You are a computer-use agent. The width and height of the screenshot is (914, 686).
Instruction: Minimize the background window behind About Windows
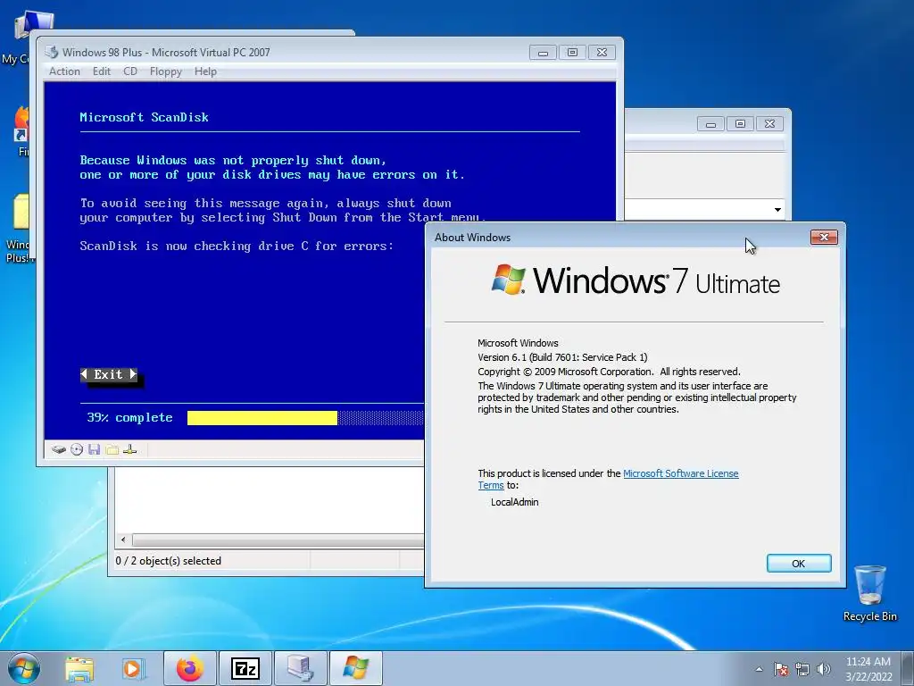(x=710, y=123)
